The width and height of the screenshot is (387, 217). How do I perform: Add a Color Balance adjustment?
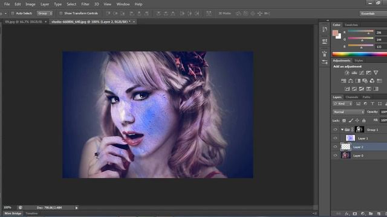click(x=351, y=81)
